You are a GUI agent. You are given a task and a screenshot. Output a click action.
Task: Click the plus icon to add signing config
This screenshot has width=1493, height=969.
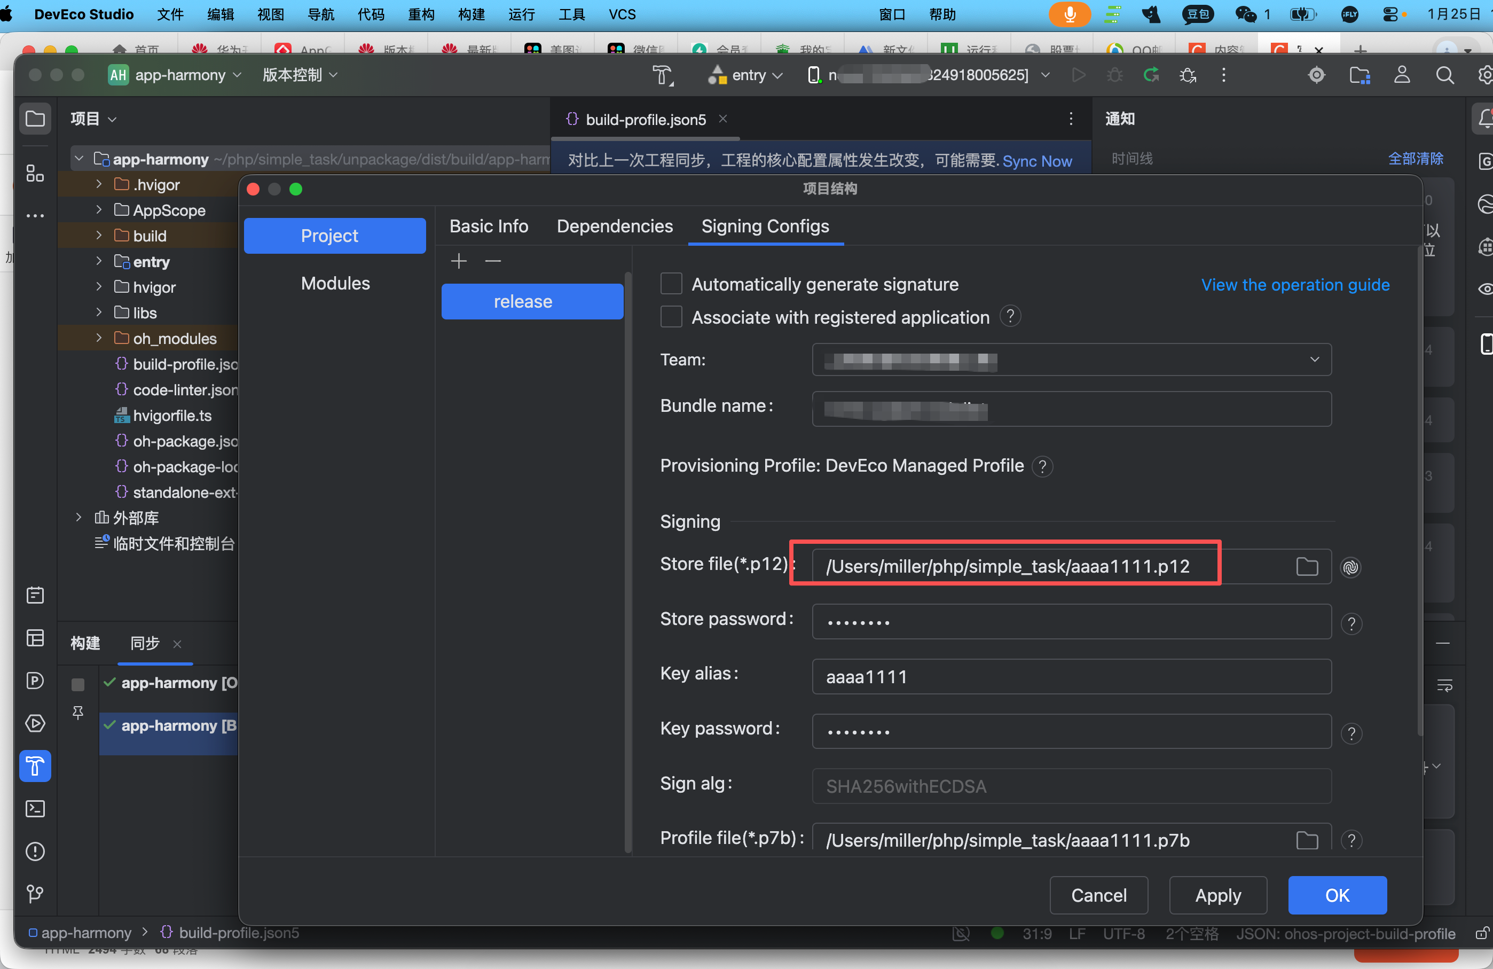459,261
